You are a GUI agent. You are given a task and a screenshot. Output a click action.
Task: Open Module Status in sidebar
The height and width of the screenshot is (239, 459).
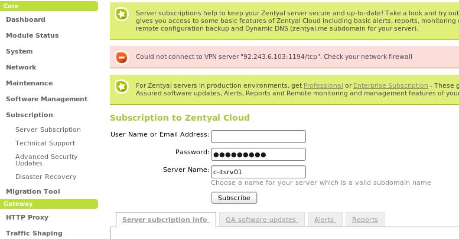tap(32, 35)
